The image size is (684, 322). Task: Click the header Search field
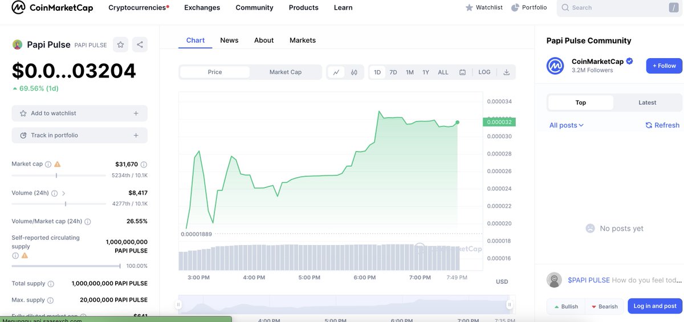coord(618,8)
